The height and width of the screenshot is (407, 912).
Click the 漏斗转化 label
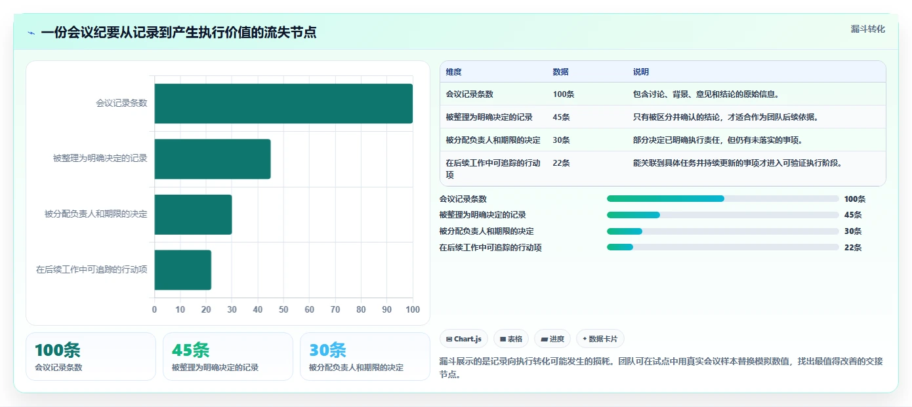[868, 29]
